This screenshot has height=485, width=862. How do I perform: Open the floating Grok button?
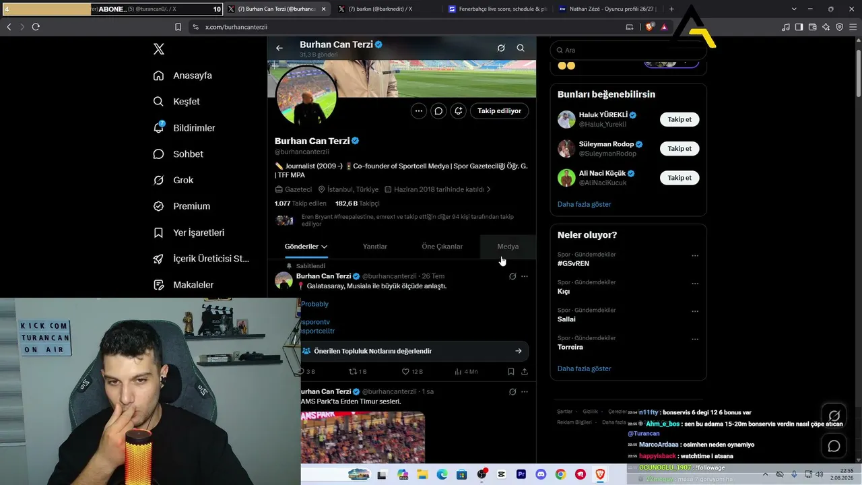(x=834, y=416)
